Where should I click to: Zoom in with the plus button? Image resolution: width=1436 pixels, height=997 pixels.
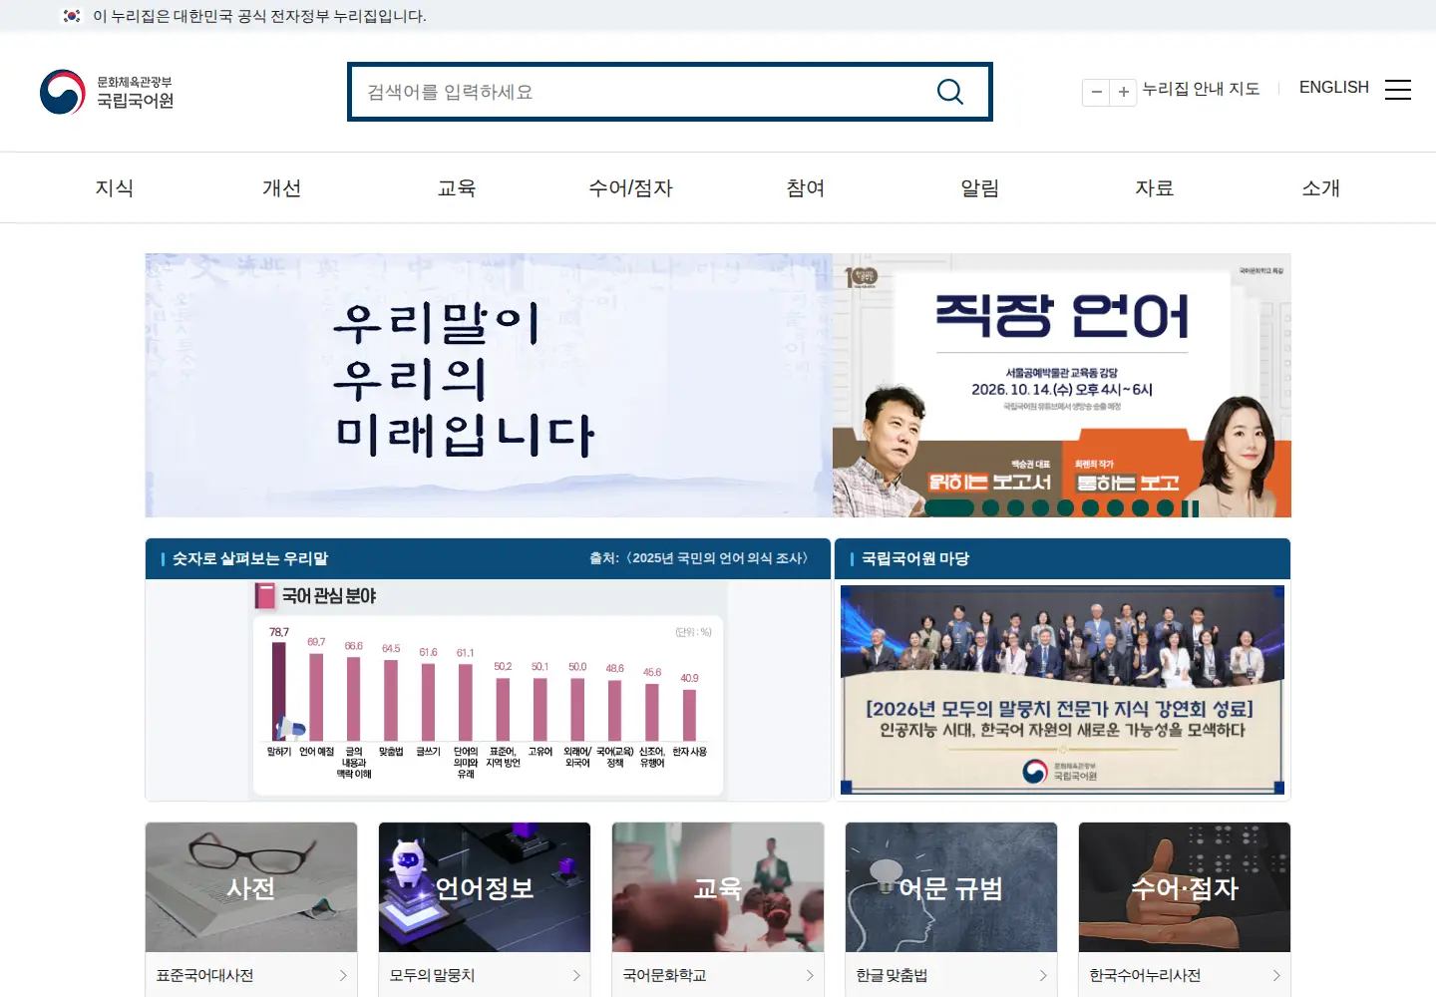click(1124, 92)
